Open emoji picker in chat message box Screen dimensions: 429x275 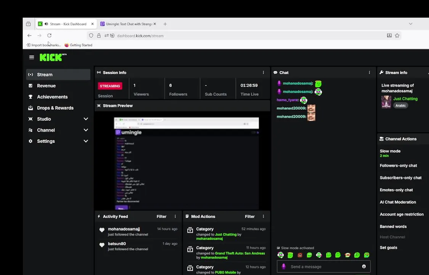(x=364, y=267)
